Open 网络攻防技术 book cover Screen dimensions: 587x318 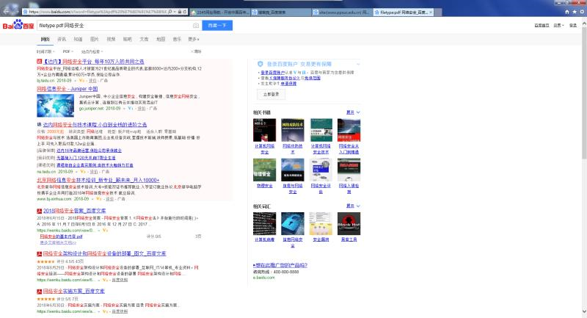(293, 130)
